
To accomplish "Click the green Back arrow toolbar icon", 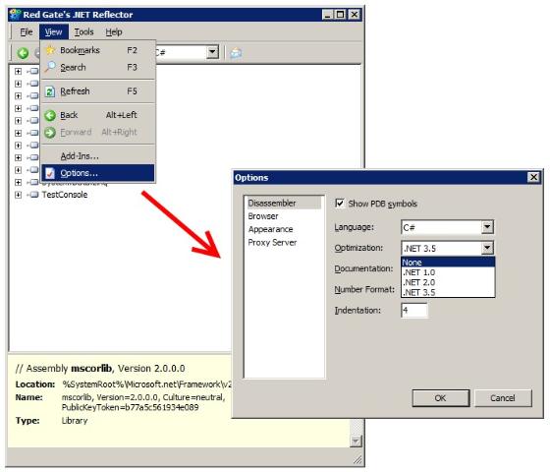I will click(x=24, y=53).
